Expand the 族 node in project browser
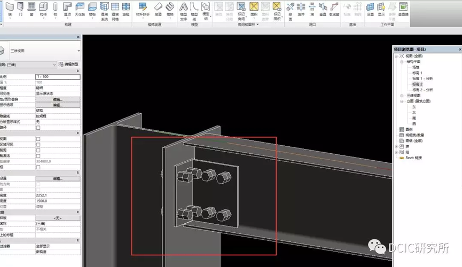The width and height of the screenshot is (462, 267). pyautogui.click(x=396, y=146)
